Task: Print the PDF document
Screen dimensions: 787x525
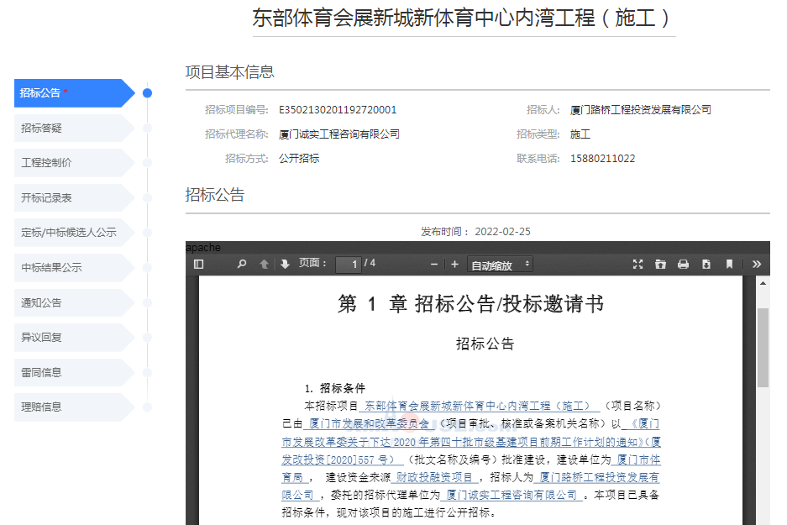Action: [683, 265]
